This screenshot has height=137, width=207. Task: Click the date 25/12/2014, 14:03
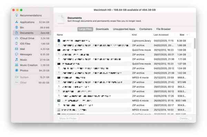[x=164, y=110]
